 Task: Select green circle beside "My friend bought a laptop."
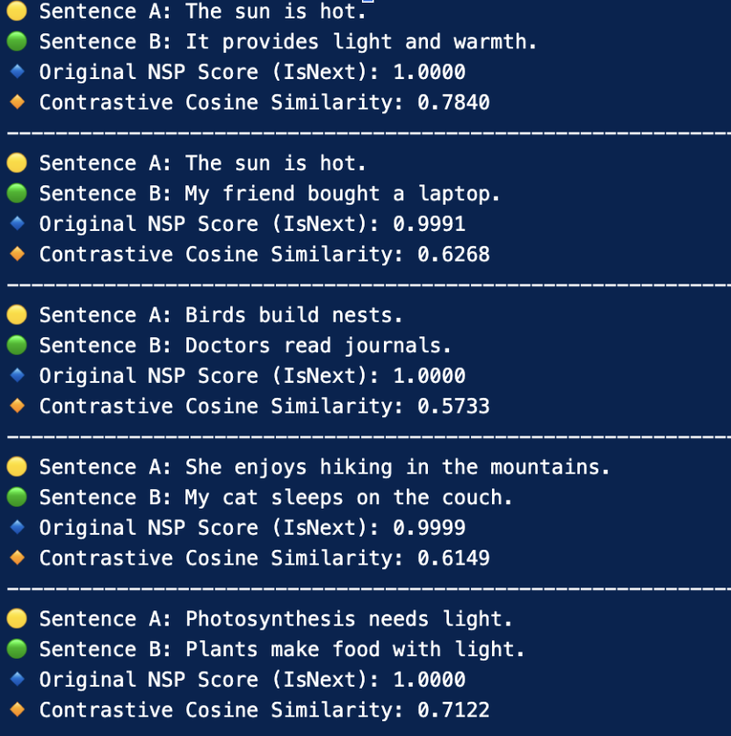tap(17, 193)
